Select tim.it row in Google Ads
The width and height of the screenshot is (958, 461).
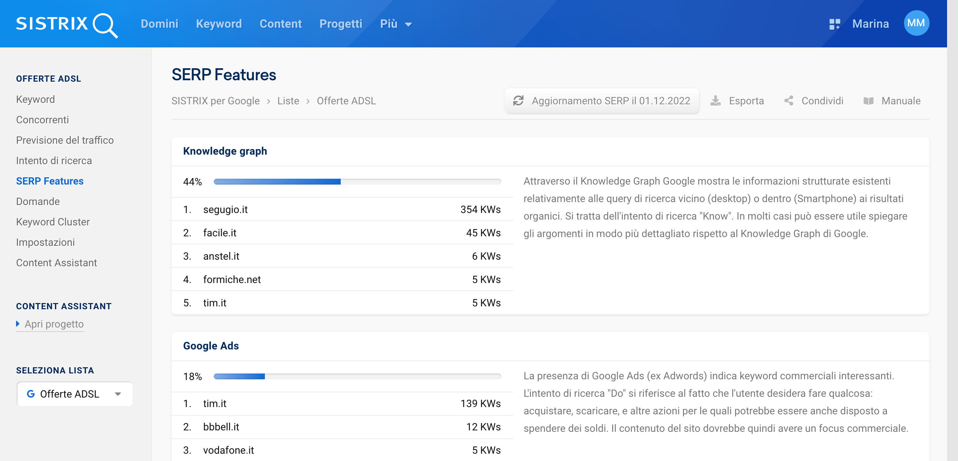click(342, 403)
